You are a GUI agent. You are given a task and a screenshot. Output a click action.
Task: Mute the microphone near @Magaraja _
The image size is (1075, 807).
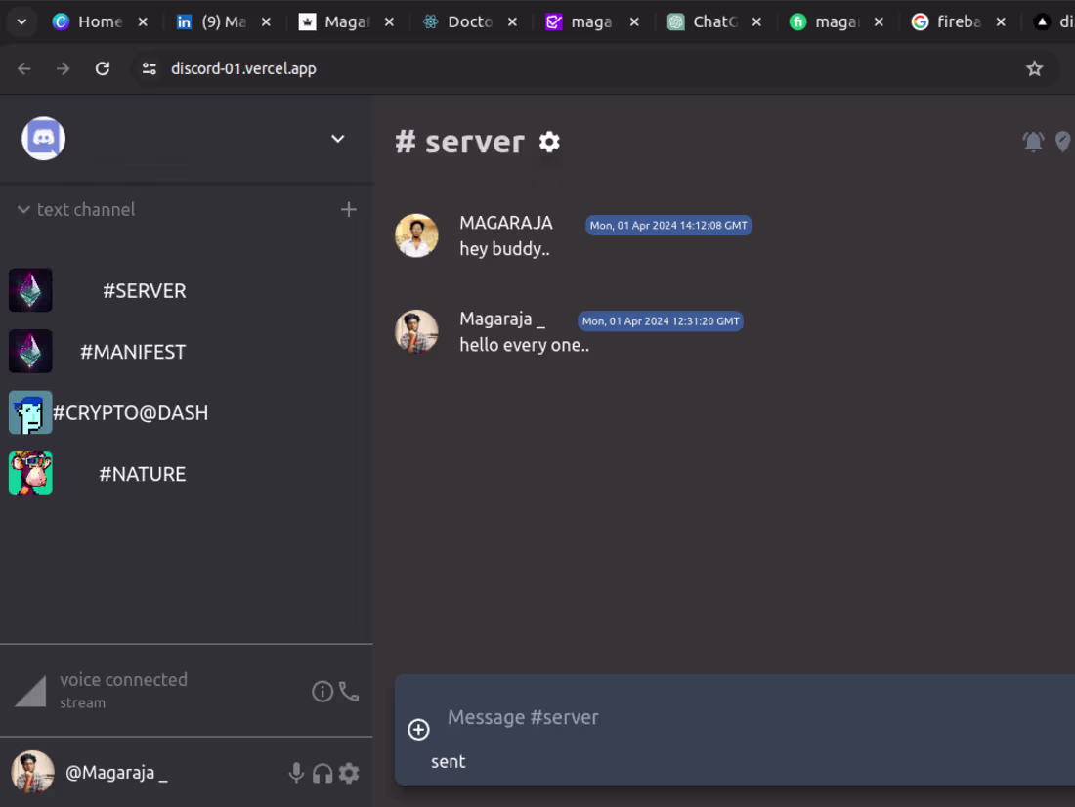(296, 773)
